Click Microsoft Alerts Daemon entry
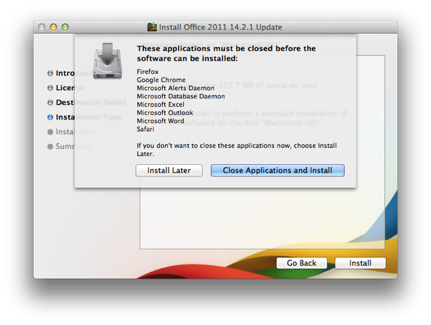 pyautogui.click(x=175, y=88)
